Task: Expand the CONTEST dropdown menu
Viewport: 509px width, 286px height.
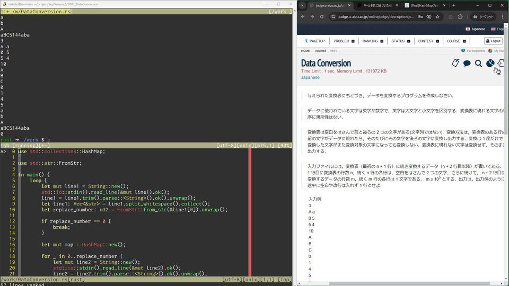Action: [428, 41]
